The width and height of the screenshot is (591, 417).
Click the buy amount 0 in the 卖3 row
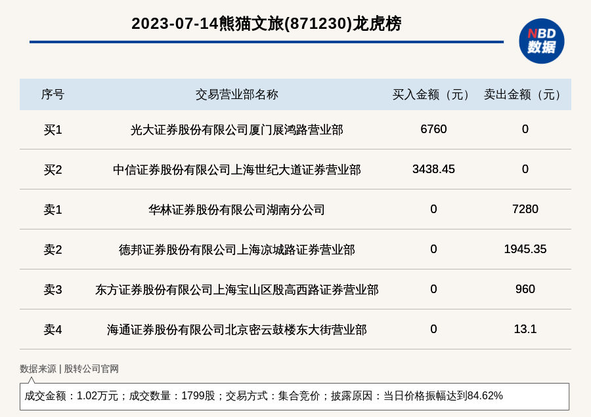(433, 288)
